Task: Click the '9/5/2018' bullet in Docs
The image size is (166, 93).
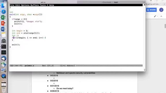Action: 54,75
